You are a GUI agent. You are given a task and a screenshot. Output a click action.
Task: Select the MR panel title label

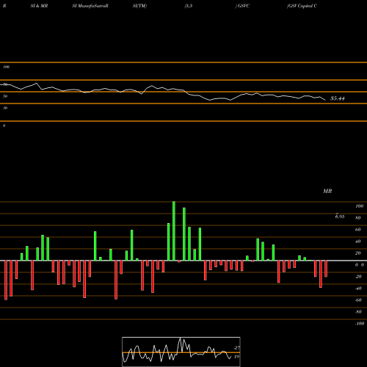coord(327,191)
